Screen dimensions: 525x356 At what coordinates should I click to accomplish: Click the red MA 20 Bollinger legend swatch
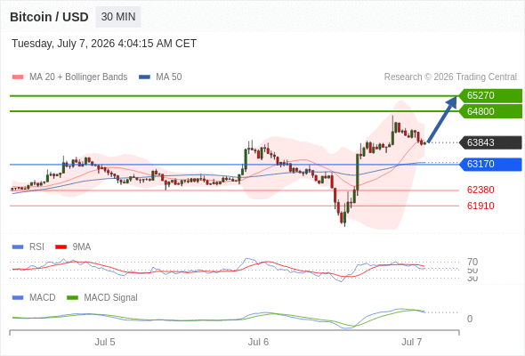click(18, 77)
